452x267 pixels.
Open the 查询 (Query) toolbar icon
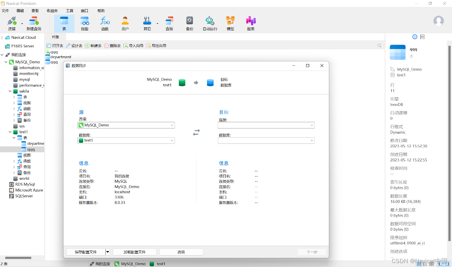(x=169, y=24)
